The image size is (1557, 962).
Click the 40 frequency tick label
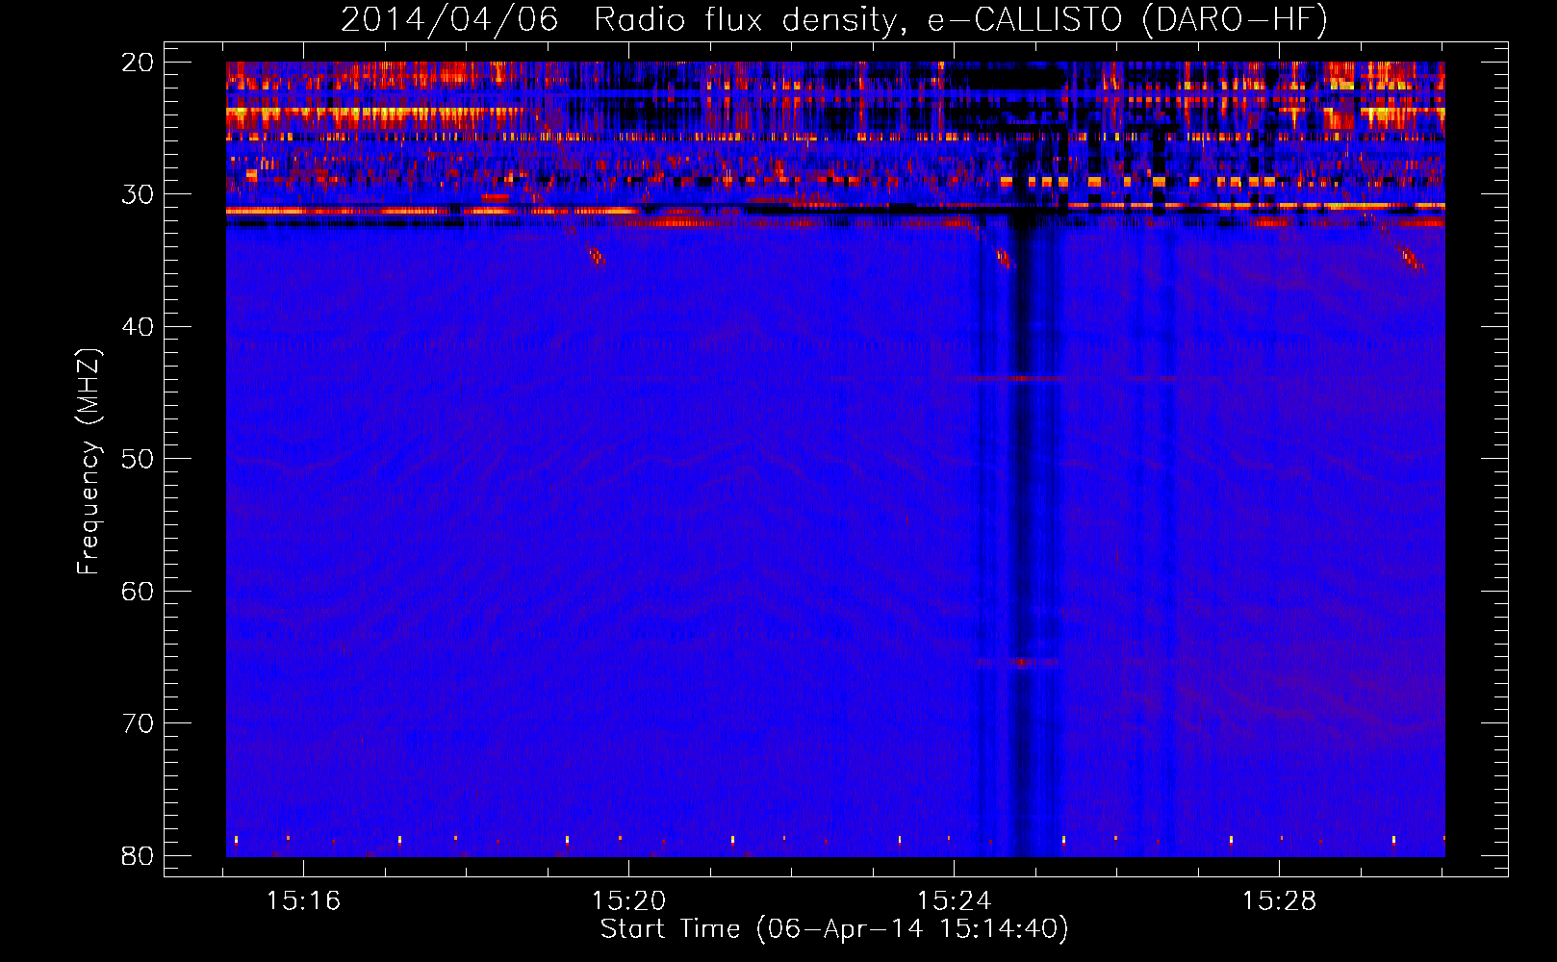tap(138, 327)
